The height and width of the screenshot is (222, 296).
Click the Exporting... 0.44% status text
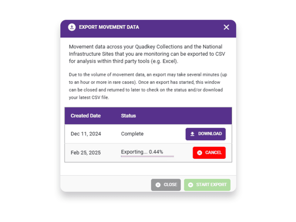coord(142,152)
